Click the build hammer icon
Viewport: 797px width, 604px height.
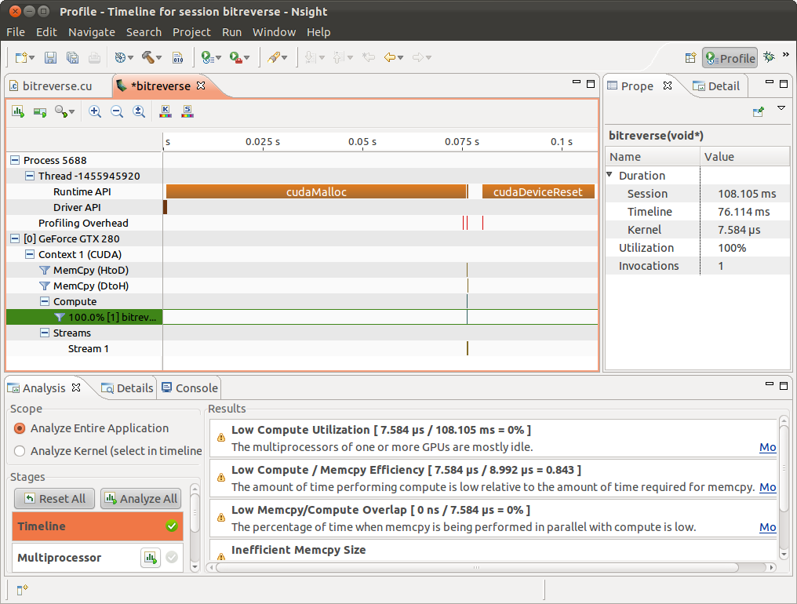(149, 56)
